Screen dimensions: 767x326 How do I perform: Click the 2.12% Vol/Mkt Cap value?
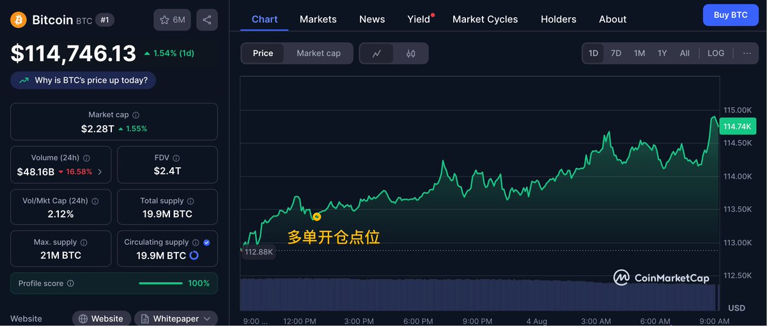point(61,214)
